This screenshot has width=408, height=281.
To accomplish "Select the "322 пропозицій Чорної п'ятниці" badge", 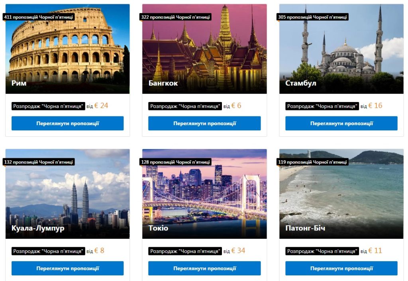I will [175, 17].
